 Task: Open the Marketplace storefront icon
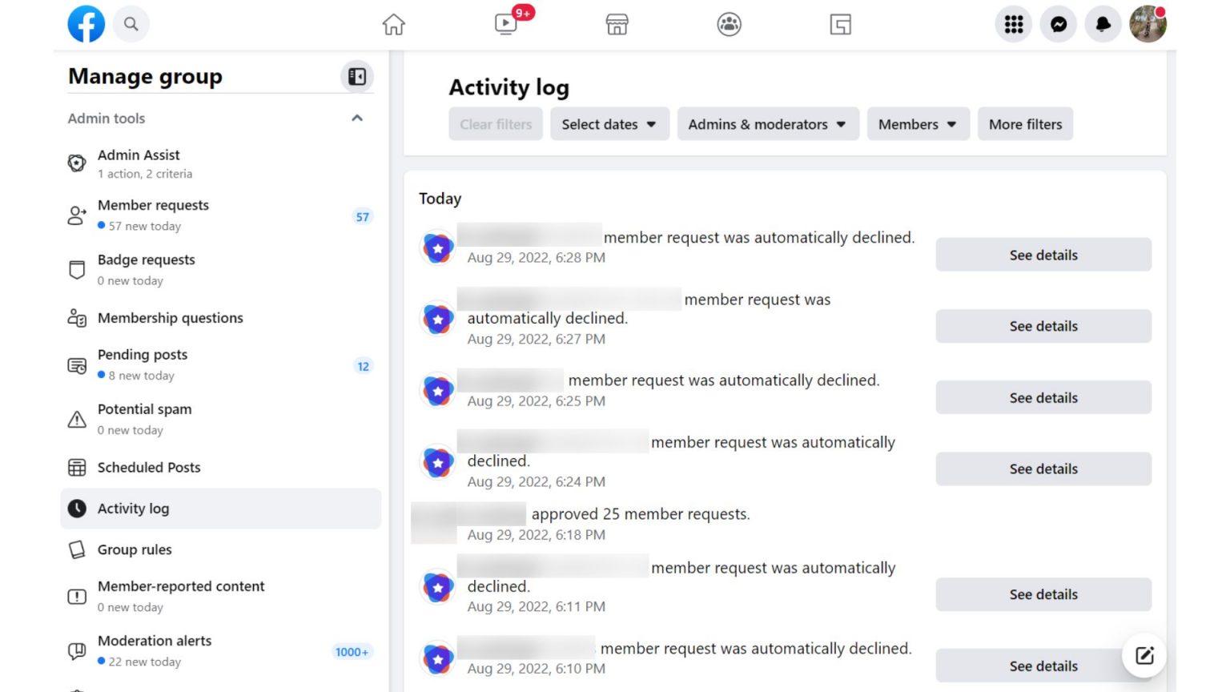pyautogui.click(x=617, y=25)
